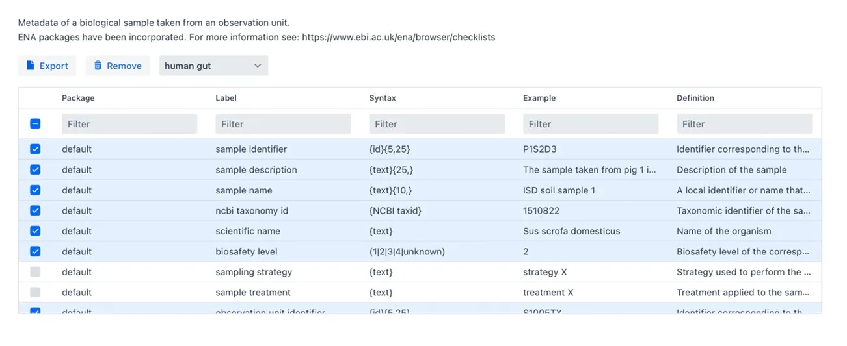
Task: Click the 'P1S2D3' example cell
Action: 539,149
